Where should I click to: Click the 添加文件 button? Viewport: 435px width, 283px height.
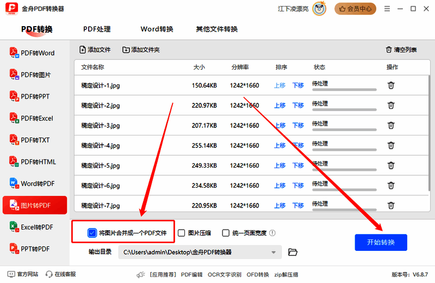click(95, 50)
